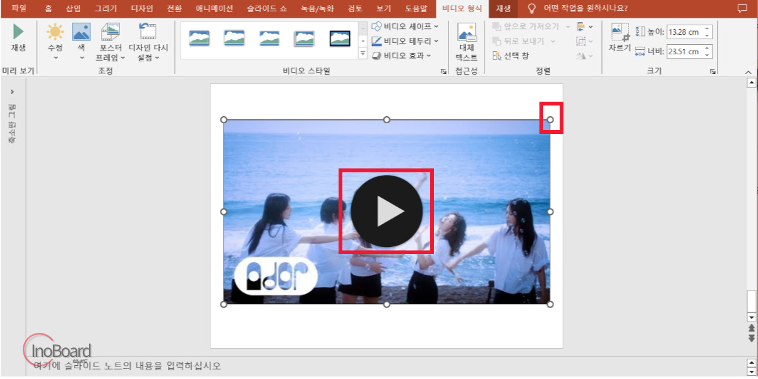
Task: Open the 포스터 프레임 menu
Action: coord(111,42)
